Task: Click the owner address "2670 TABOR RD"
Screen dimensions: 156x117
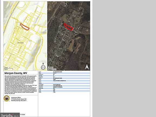Action: point(57,84)
